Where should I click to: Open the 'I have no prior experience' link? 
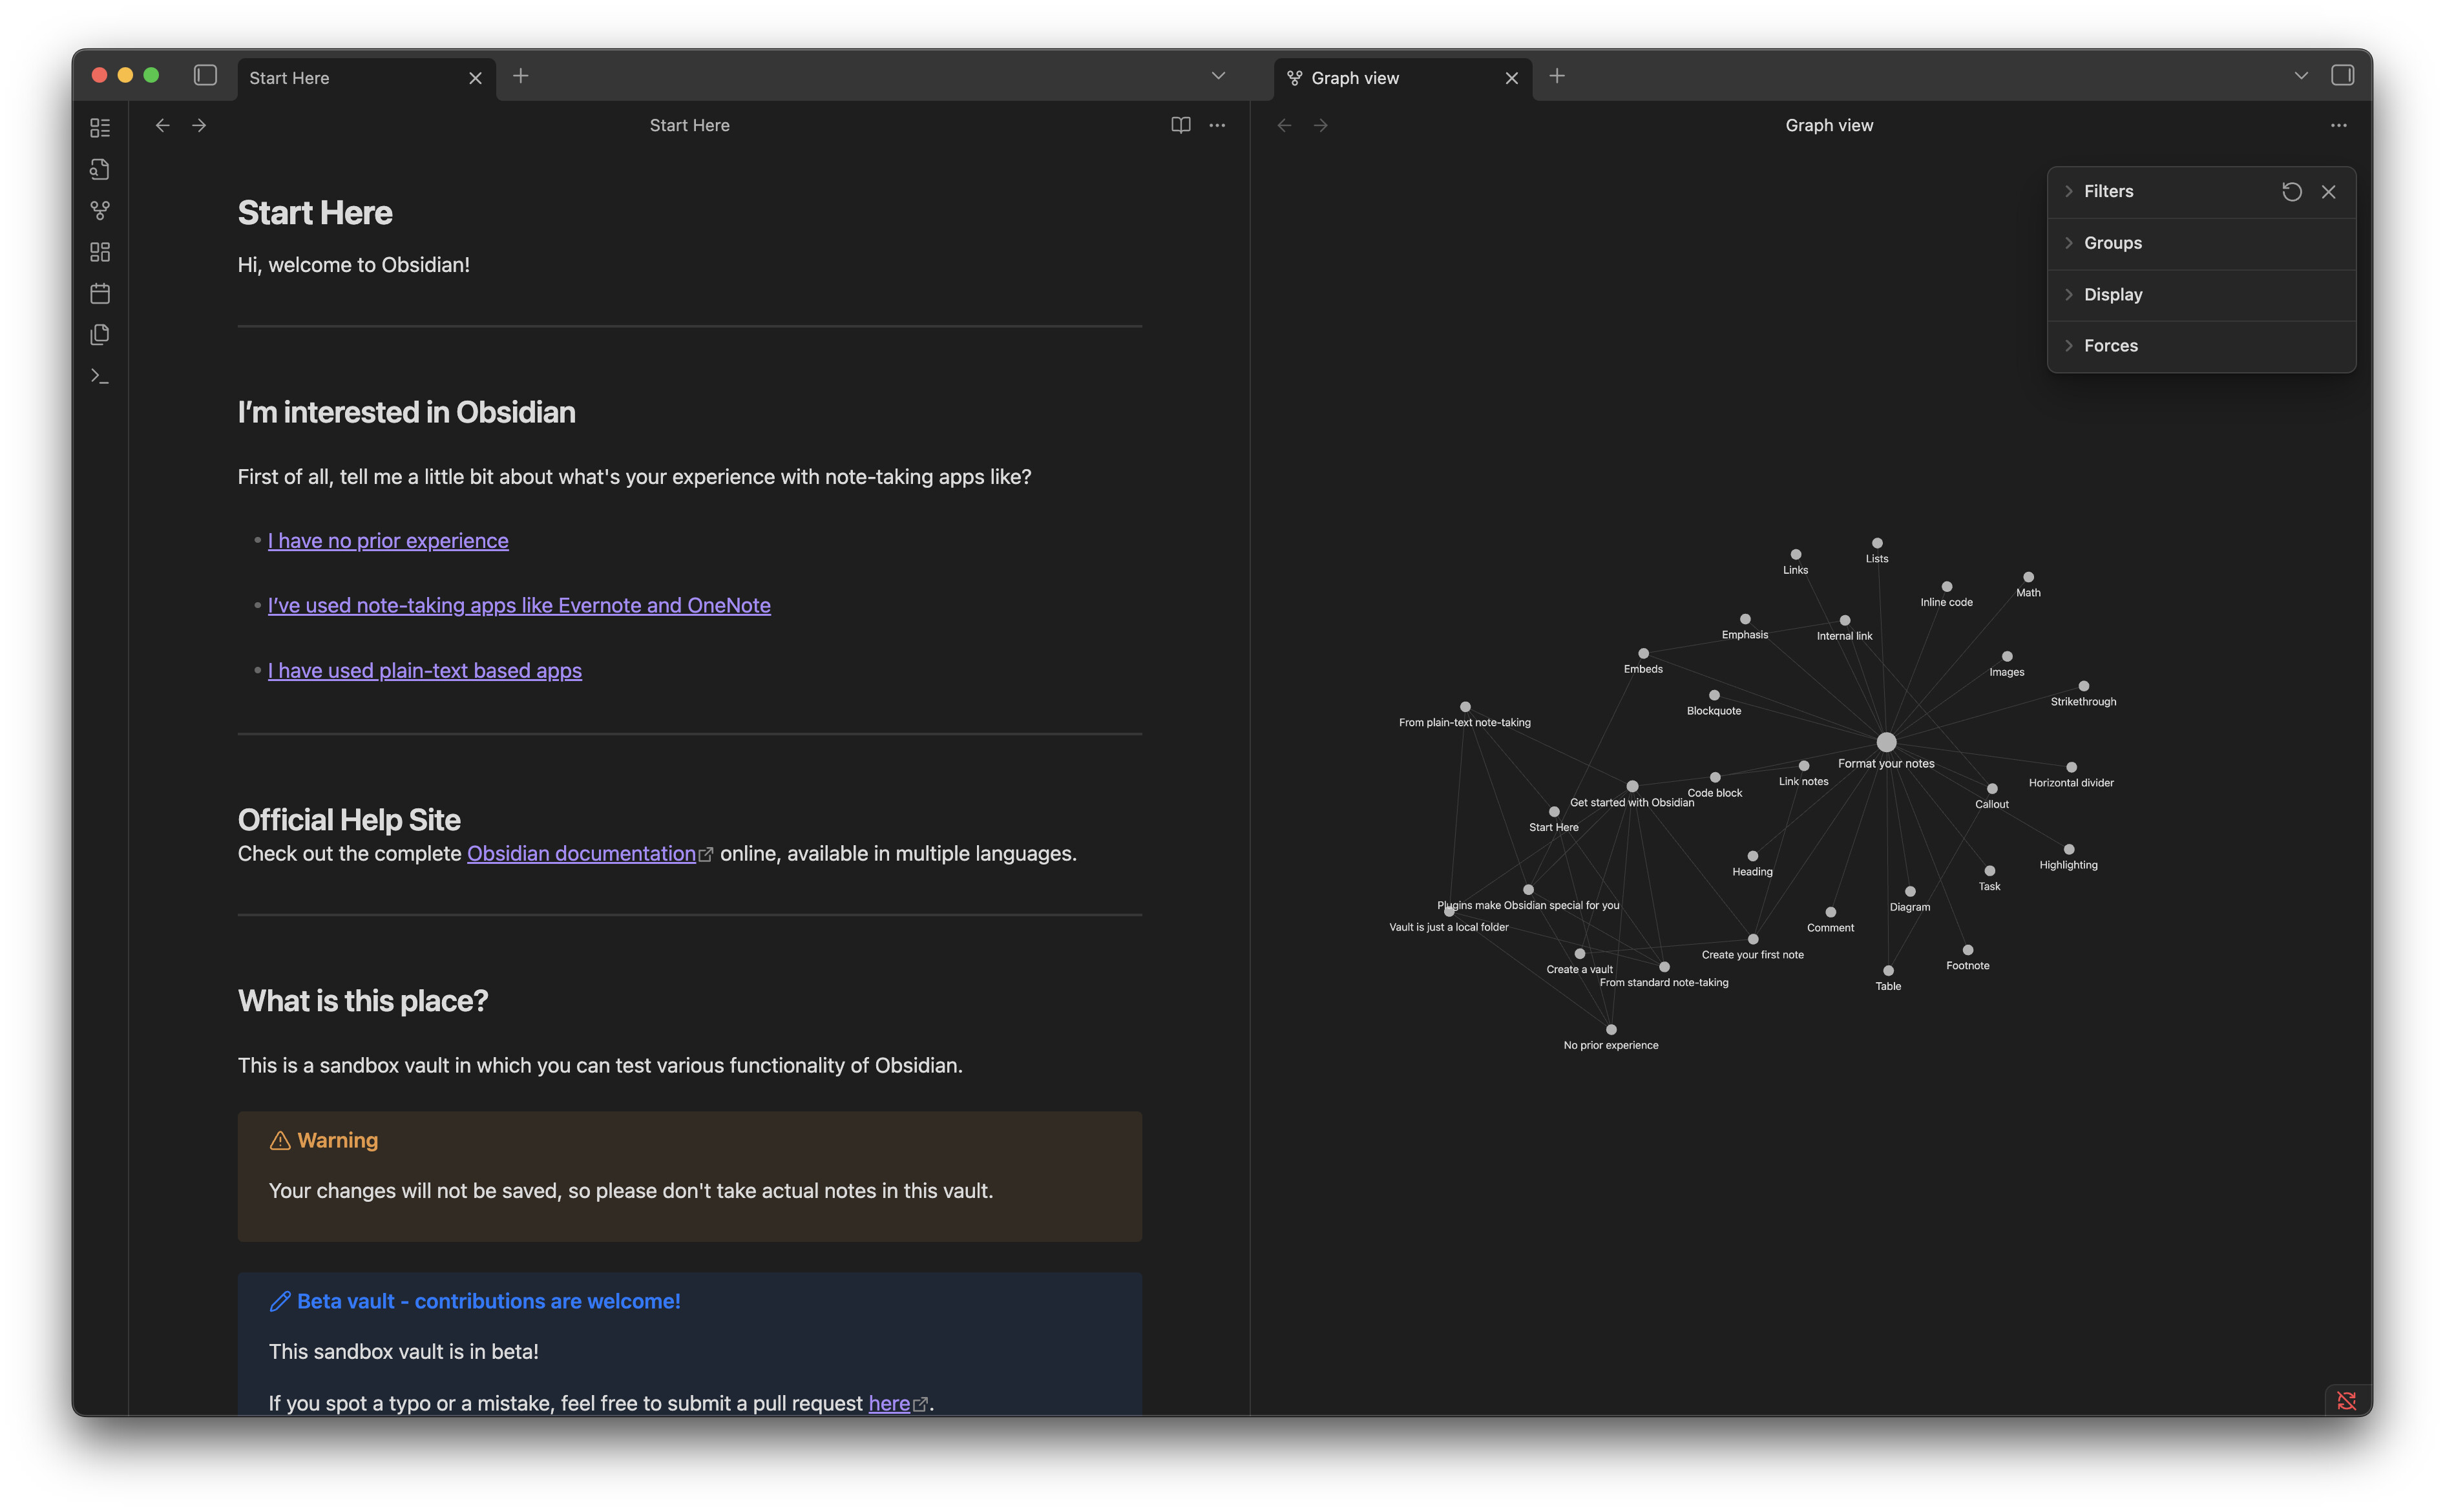click(x=388, y=541)
